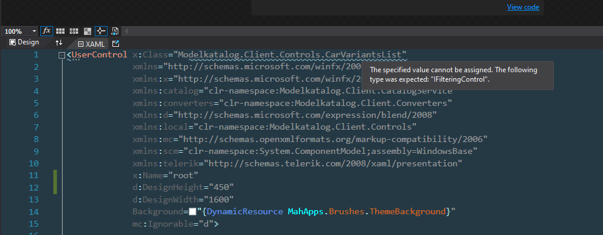Open the View code link
Screen dimensions: 603x235
(523, 7)
